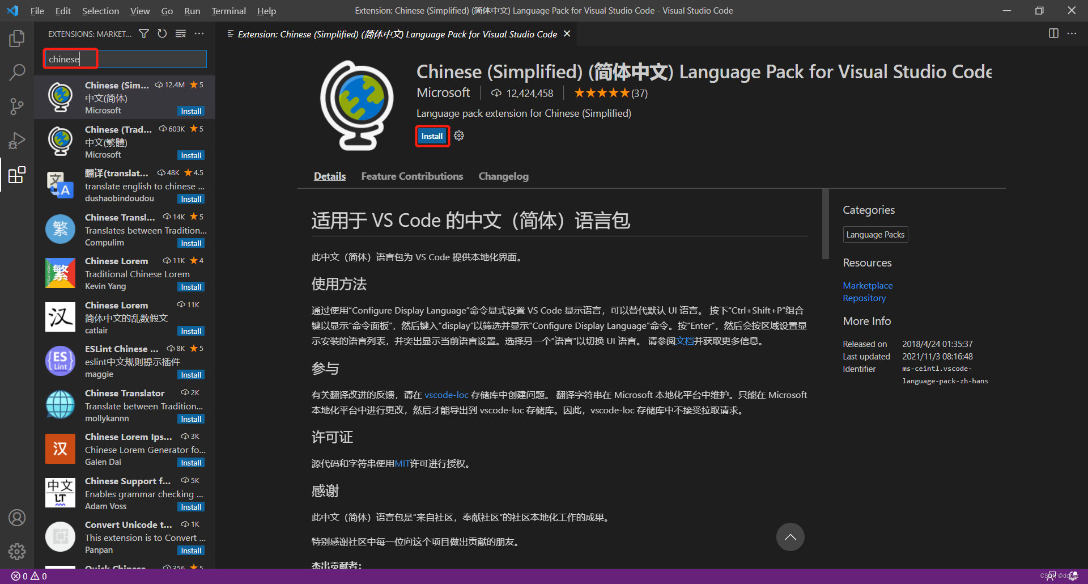Screen dimensions: 1088x584
Task: Open the 文档 documentation link
Action: (685, 341)
